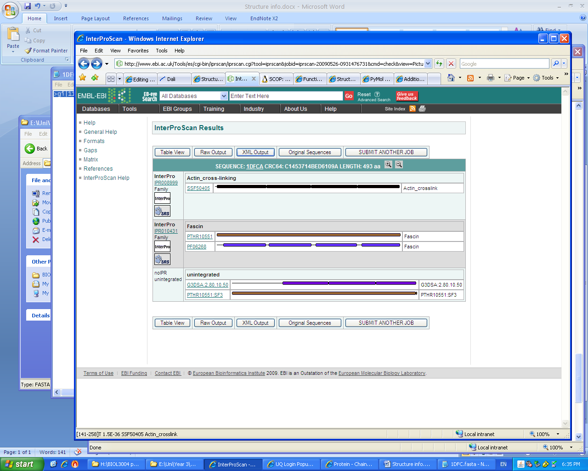The image size is (588, 471).
Task: Open the IPR008999 link
Action: point(166,183)
